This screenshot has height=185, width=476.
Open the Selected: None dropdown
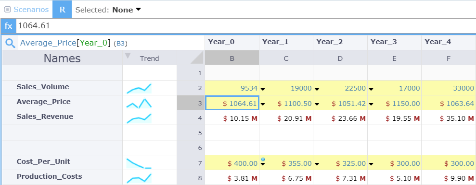coord(108,10)
